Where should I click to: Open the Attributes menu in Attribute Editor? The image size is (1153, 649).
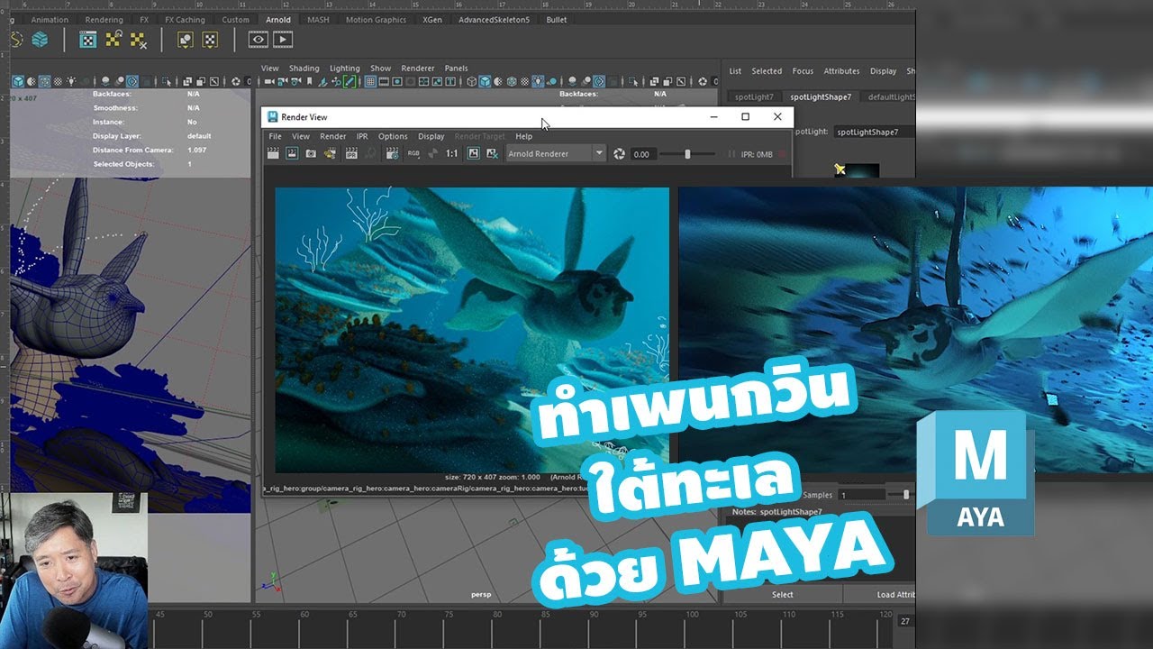click(841, 71)
